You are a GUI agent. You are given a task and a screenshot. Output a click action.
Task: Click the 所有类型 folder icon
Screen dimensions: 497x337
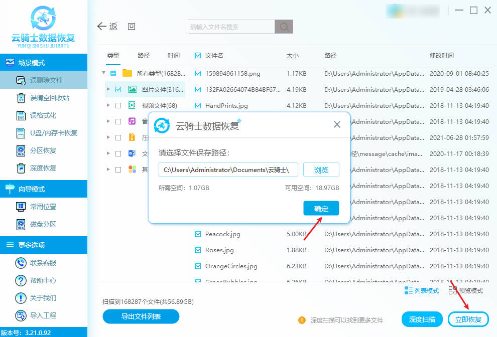[x=127, y=74]
